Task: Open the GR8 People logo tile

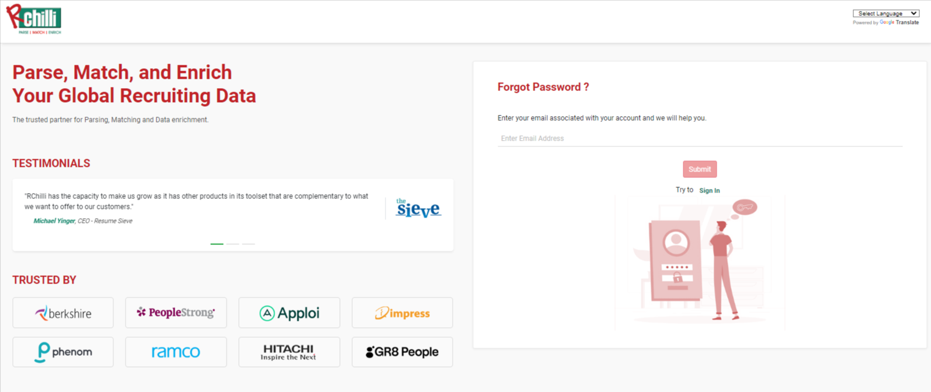Action: pyautogui.click(x=402, y=352)
